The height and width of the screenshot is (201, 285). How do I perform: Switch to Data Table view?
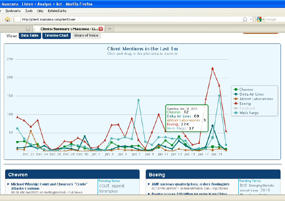pos(30,36)
